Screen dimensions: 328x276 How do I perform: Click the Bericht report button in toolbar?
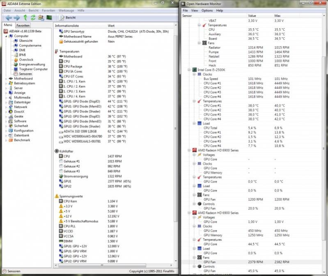tap(67, 18)
